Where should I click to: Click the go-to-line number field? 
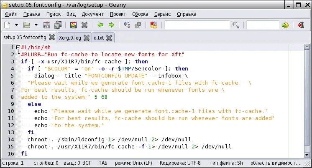(263, 25)
